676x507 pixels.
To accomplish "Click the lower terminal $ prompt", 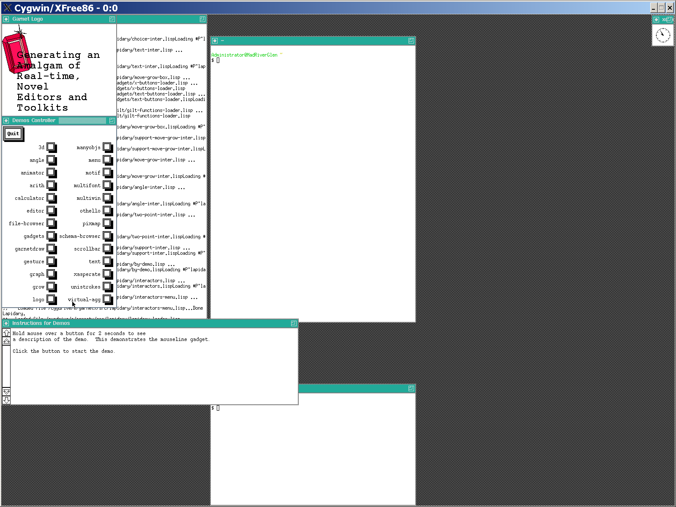I will (x=213, y=408).
